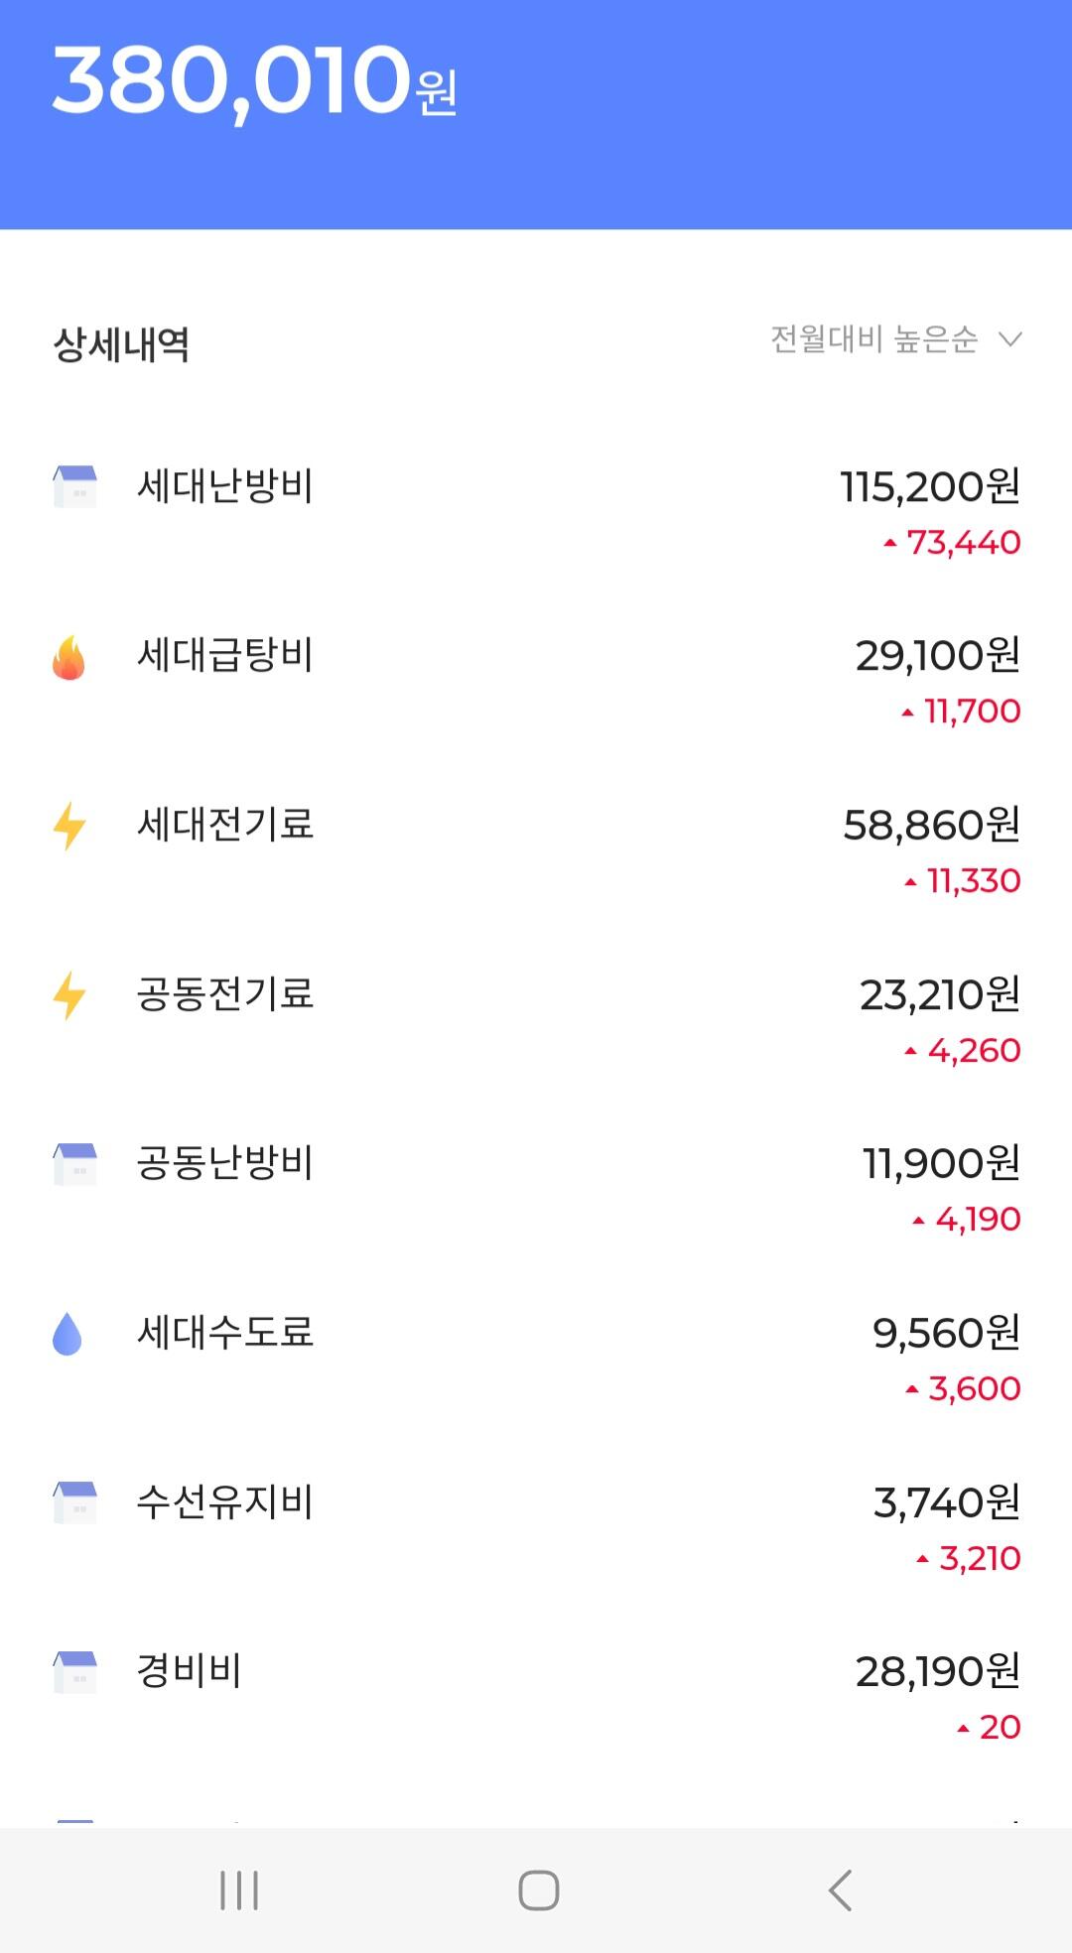Tap the 공동전기료 amount 23,210원
Image resolution: width=1072 pixels, height=1953 pixels.
click(939, 995)
